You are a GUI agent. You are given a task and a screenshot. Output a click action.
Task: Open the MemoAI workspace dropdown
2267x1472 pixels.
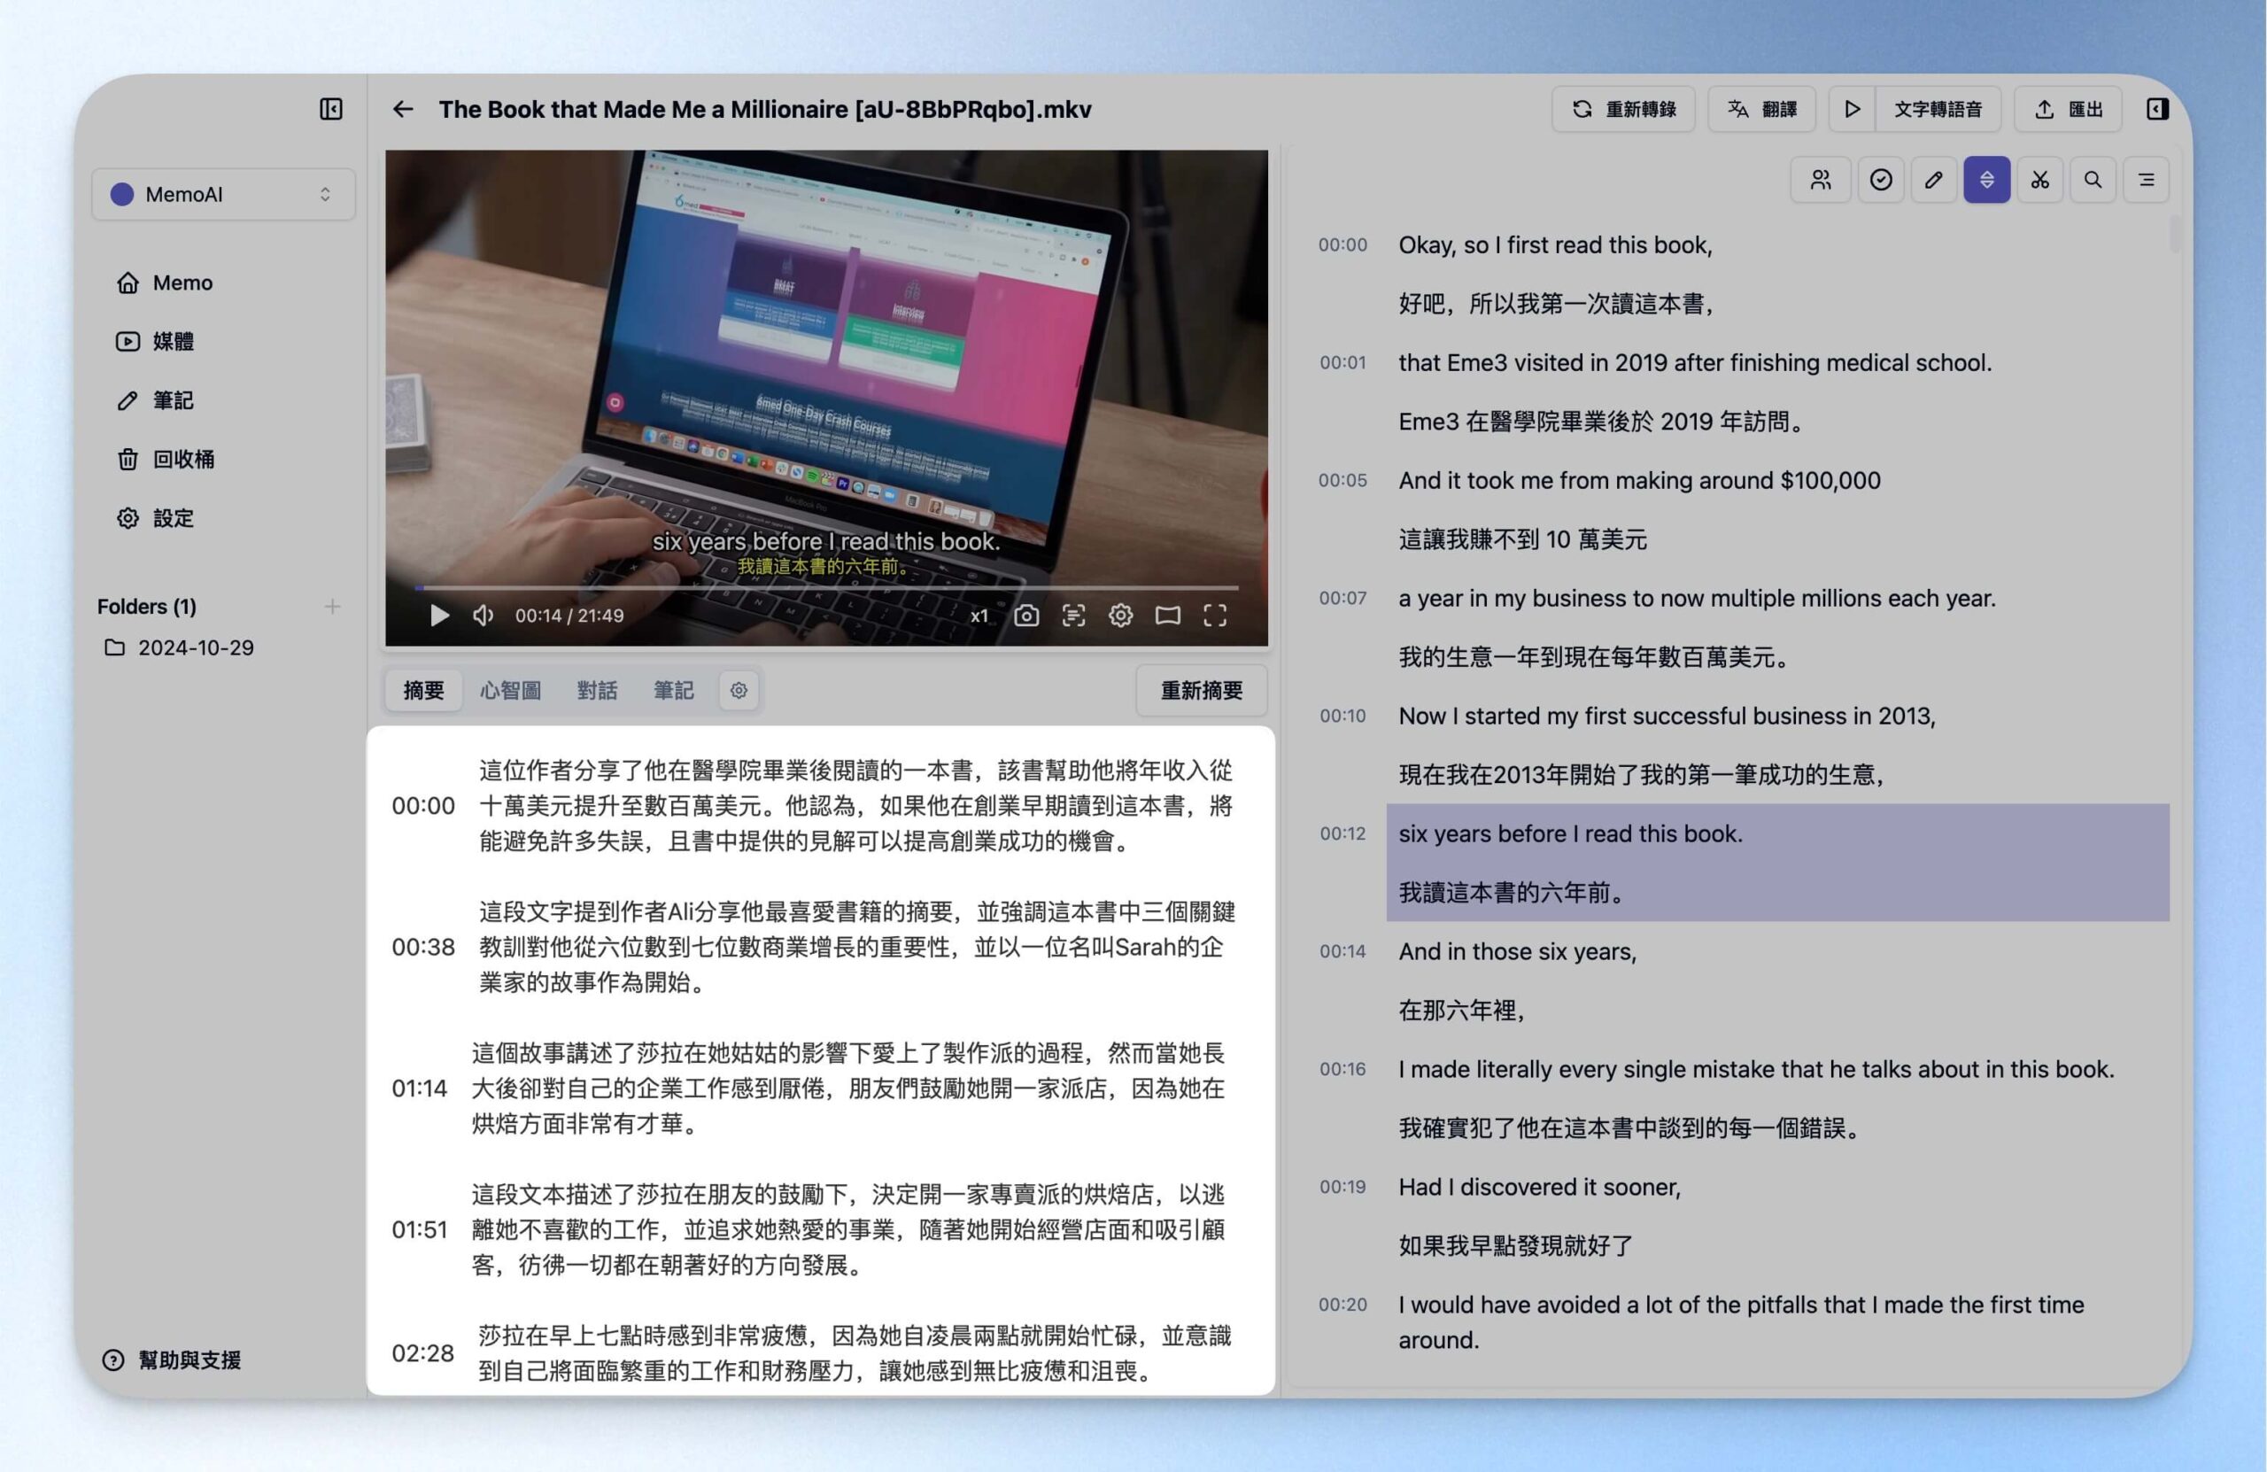(224, 193)
